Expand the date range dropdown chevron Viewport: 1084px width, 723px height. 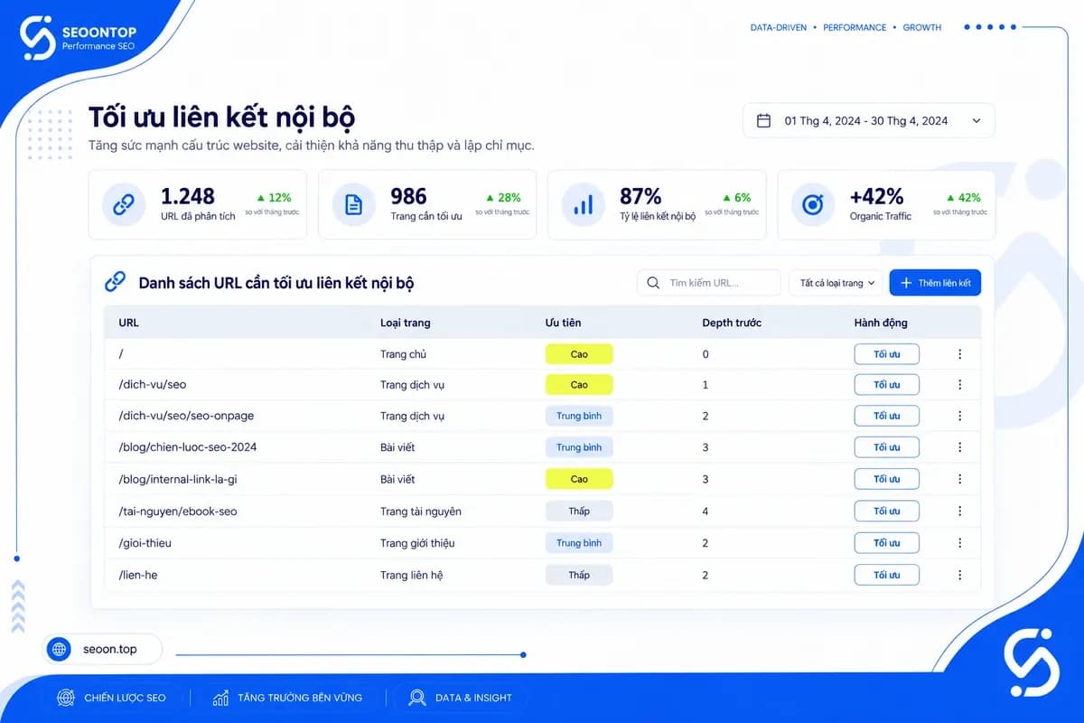coord(977,121)
